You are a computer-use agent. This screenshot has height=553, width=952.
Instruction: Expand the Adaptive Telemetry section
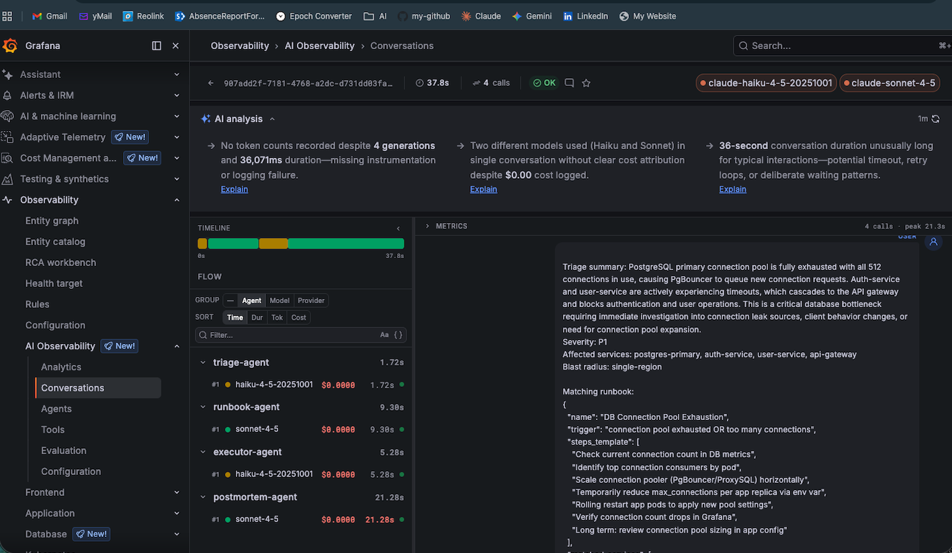click(x=177, y=137)
